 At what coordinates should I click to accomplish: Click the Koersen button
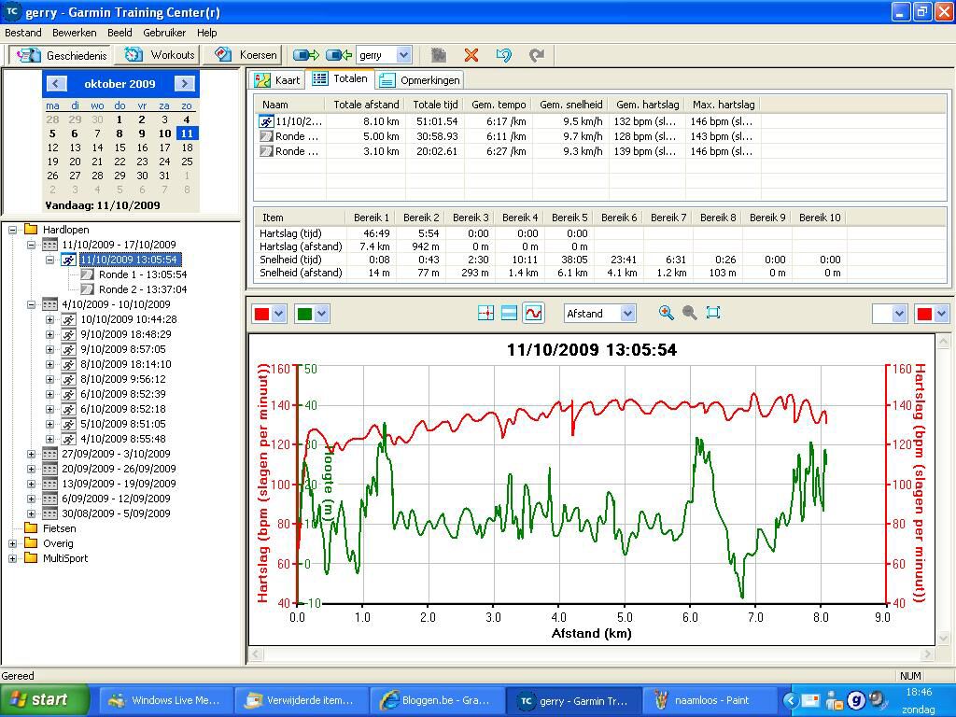[246, 55]
